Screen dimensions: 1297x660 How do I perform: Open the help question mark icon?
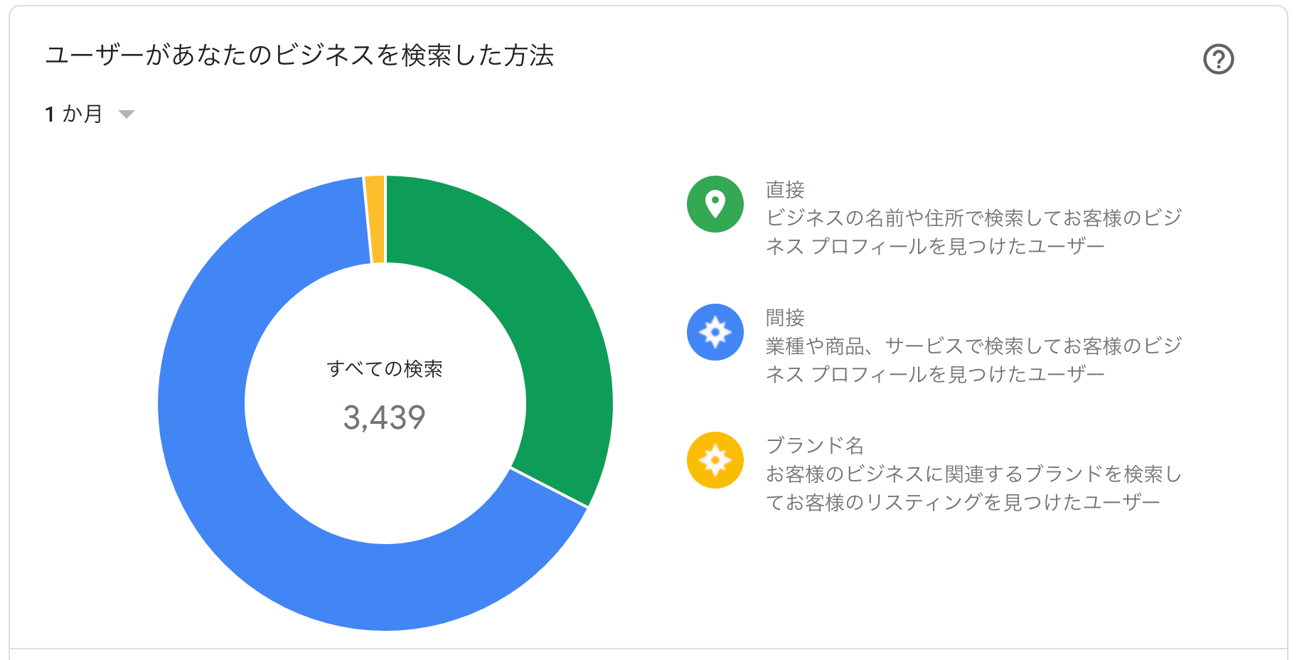click(x=1218, y=59)
